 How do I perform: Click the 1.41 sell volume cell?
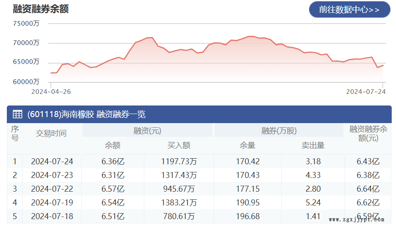click(x=313, y=216)
